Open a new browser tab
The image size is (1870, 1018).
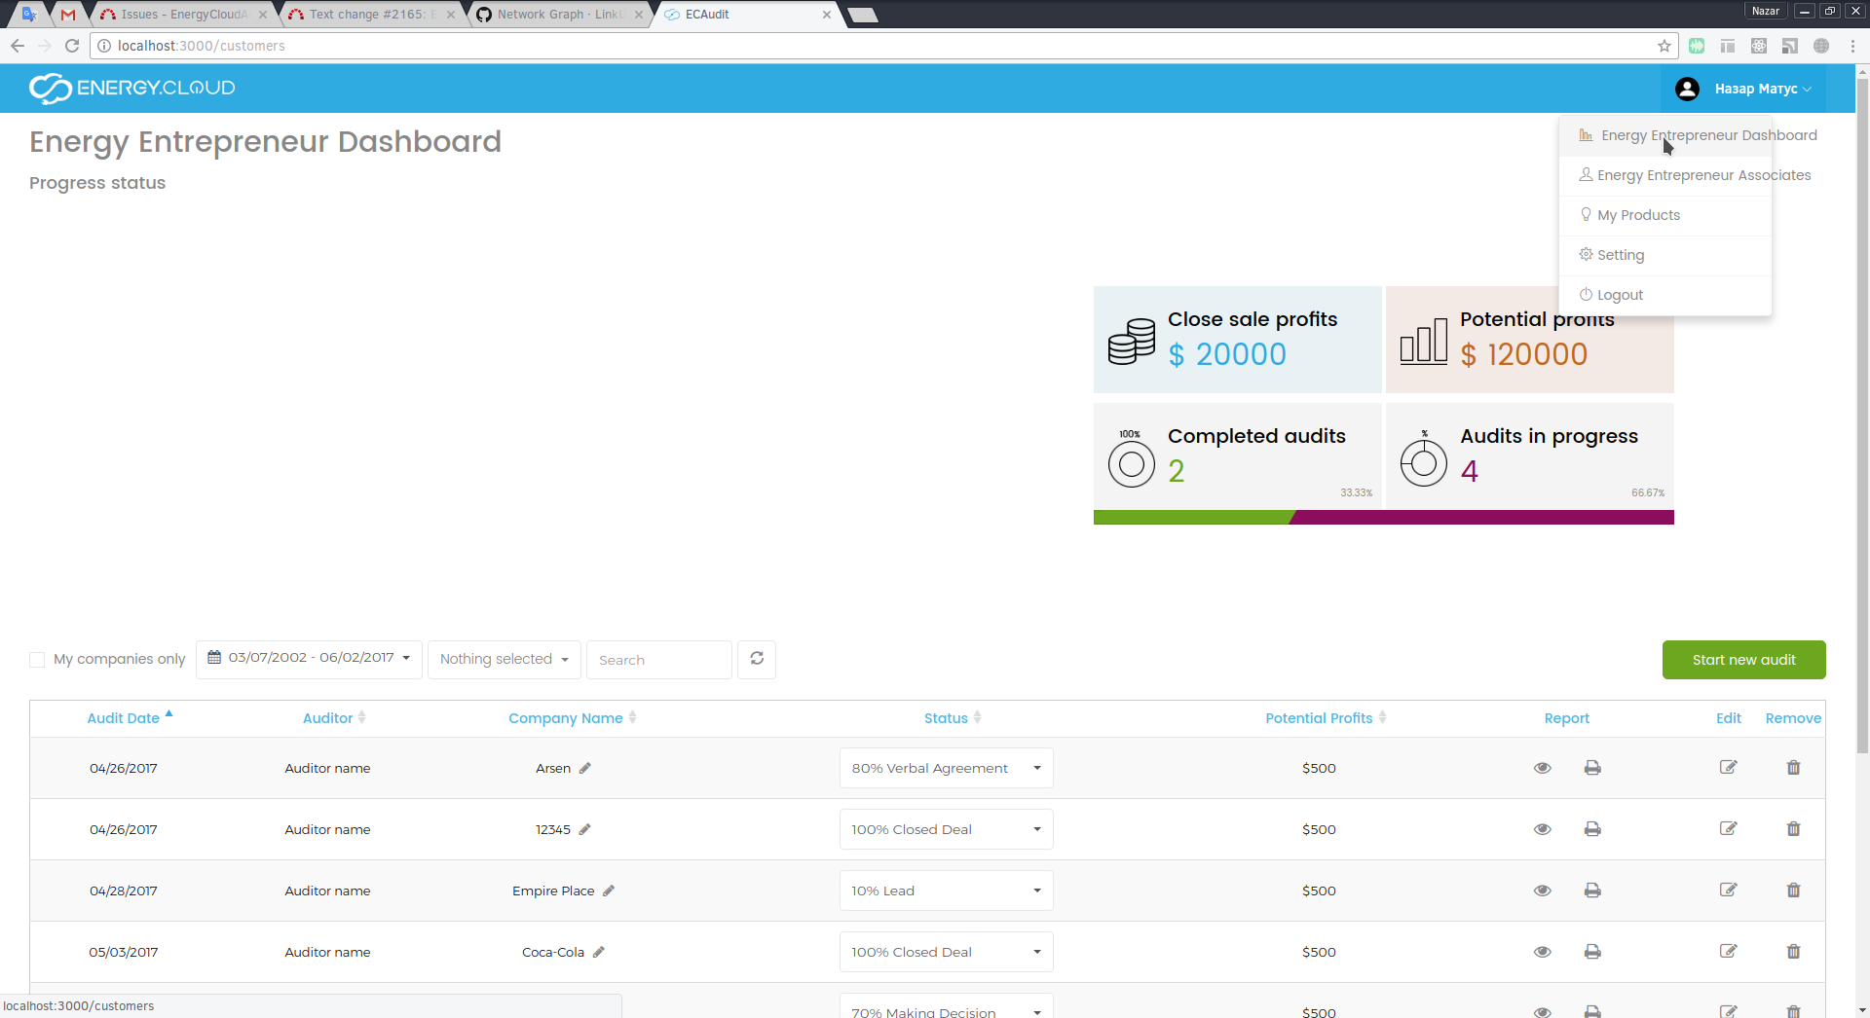pyautogui.click(x=863, y=15)
